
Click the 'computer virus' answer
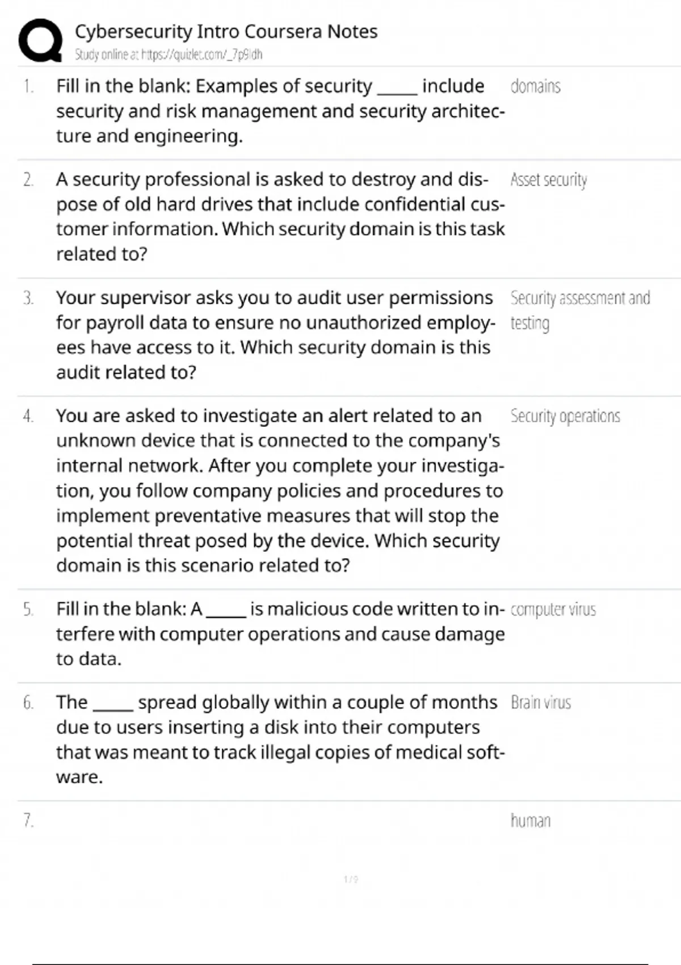click(x=553, y=610)
